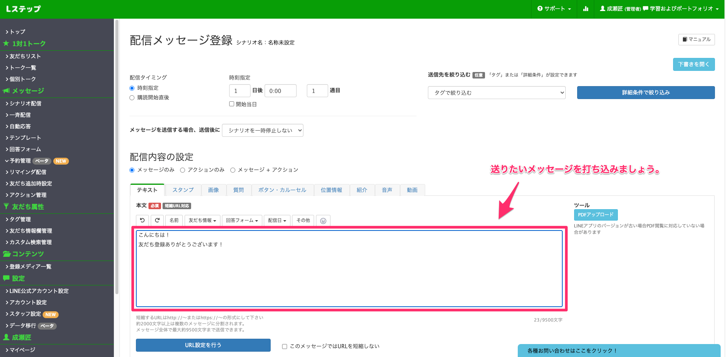Switch to the ボタン・カルーセル tab
This screenshot has width=726, height=357.
[x=282, y=190]
